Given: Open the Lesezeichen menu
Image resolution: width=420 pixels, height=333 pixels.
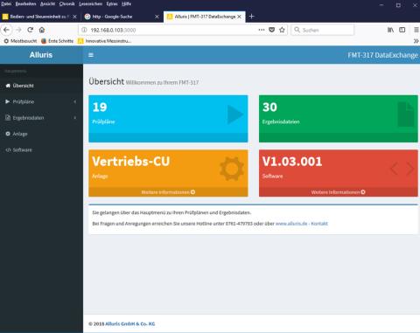Looking at the screenshot, I should (x=91, y=3).
